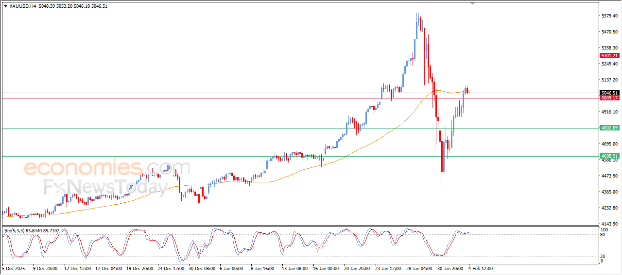The image size is (622, 275).
Task: Click the 16 Jan 00:00 time label
Action: pos(326,268)
